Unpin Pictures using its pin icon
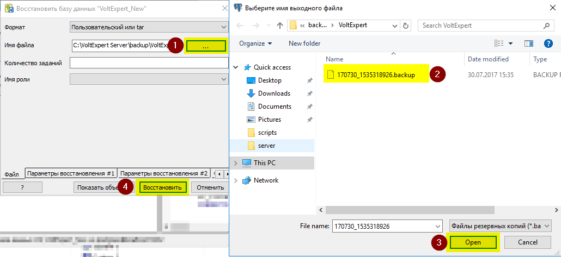The image size is (561, 257). pos(310,120)
